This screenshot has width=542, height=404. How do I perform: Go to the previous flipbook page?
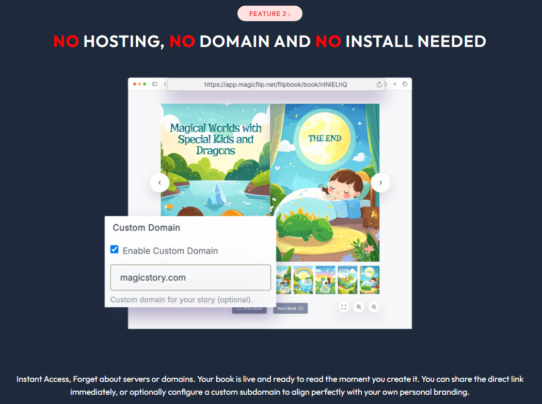tap(160, 183)
